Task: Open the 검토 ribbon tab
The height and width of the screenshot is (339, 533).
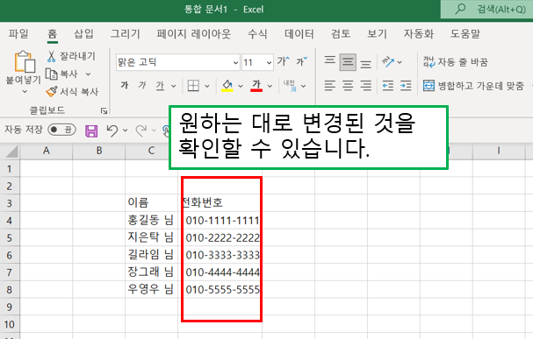Action: pos(341,33)
